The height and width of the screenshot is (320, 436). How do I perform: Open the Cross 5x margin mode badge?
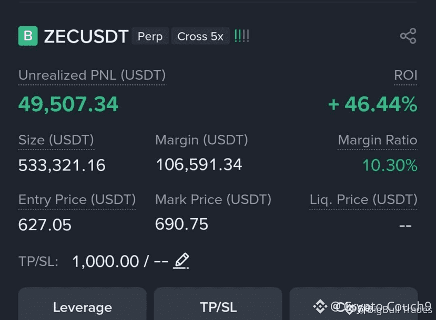[200, 36]
